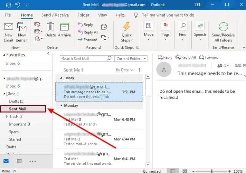Screen dimensions: 246x173
Task: Open the Tags menu
Action: 166,31
